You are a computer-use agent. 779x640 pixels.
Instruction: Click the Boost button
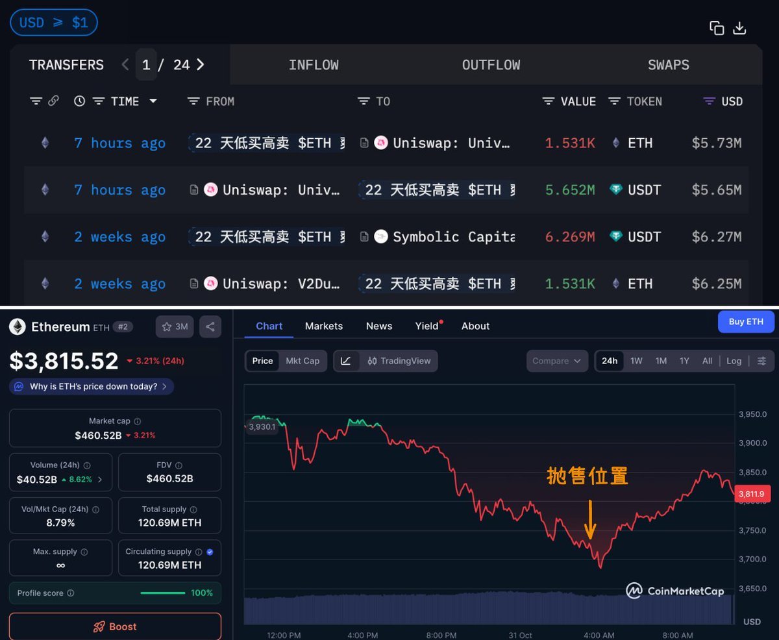[115, 626]
